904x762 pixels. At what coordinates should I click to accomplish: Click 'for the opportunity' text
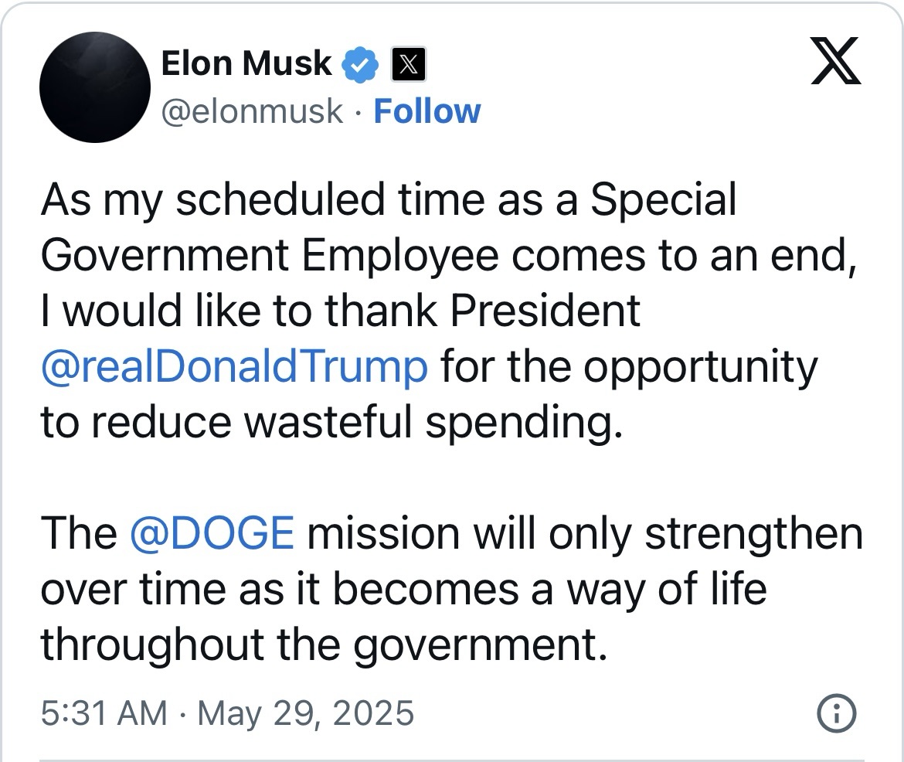point(629,368)
